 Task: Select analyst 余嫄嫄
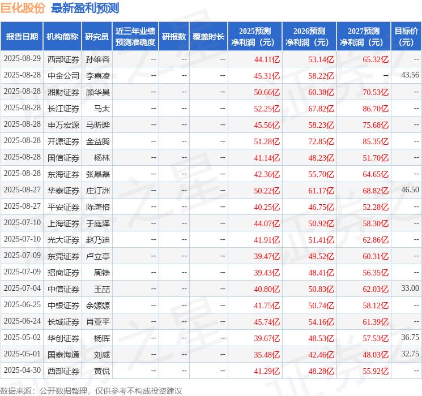[97, 305]
